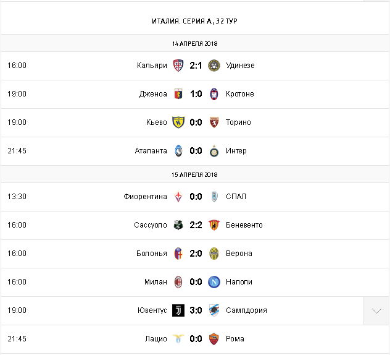The image size is (390, 355).
Task: Click the Италия. Серия А, 32 тур heading
Action: coord(195,21)
